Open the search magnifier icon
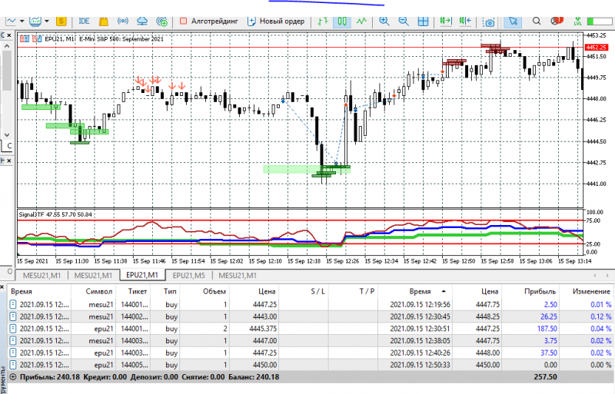Screen dimensions: 615x394 pos(536,22)
